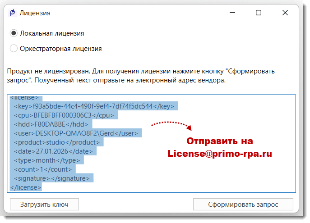
Task: Click the <count> 1 line
Action: 43,169
